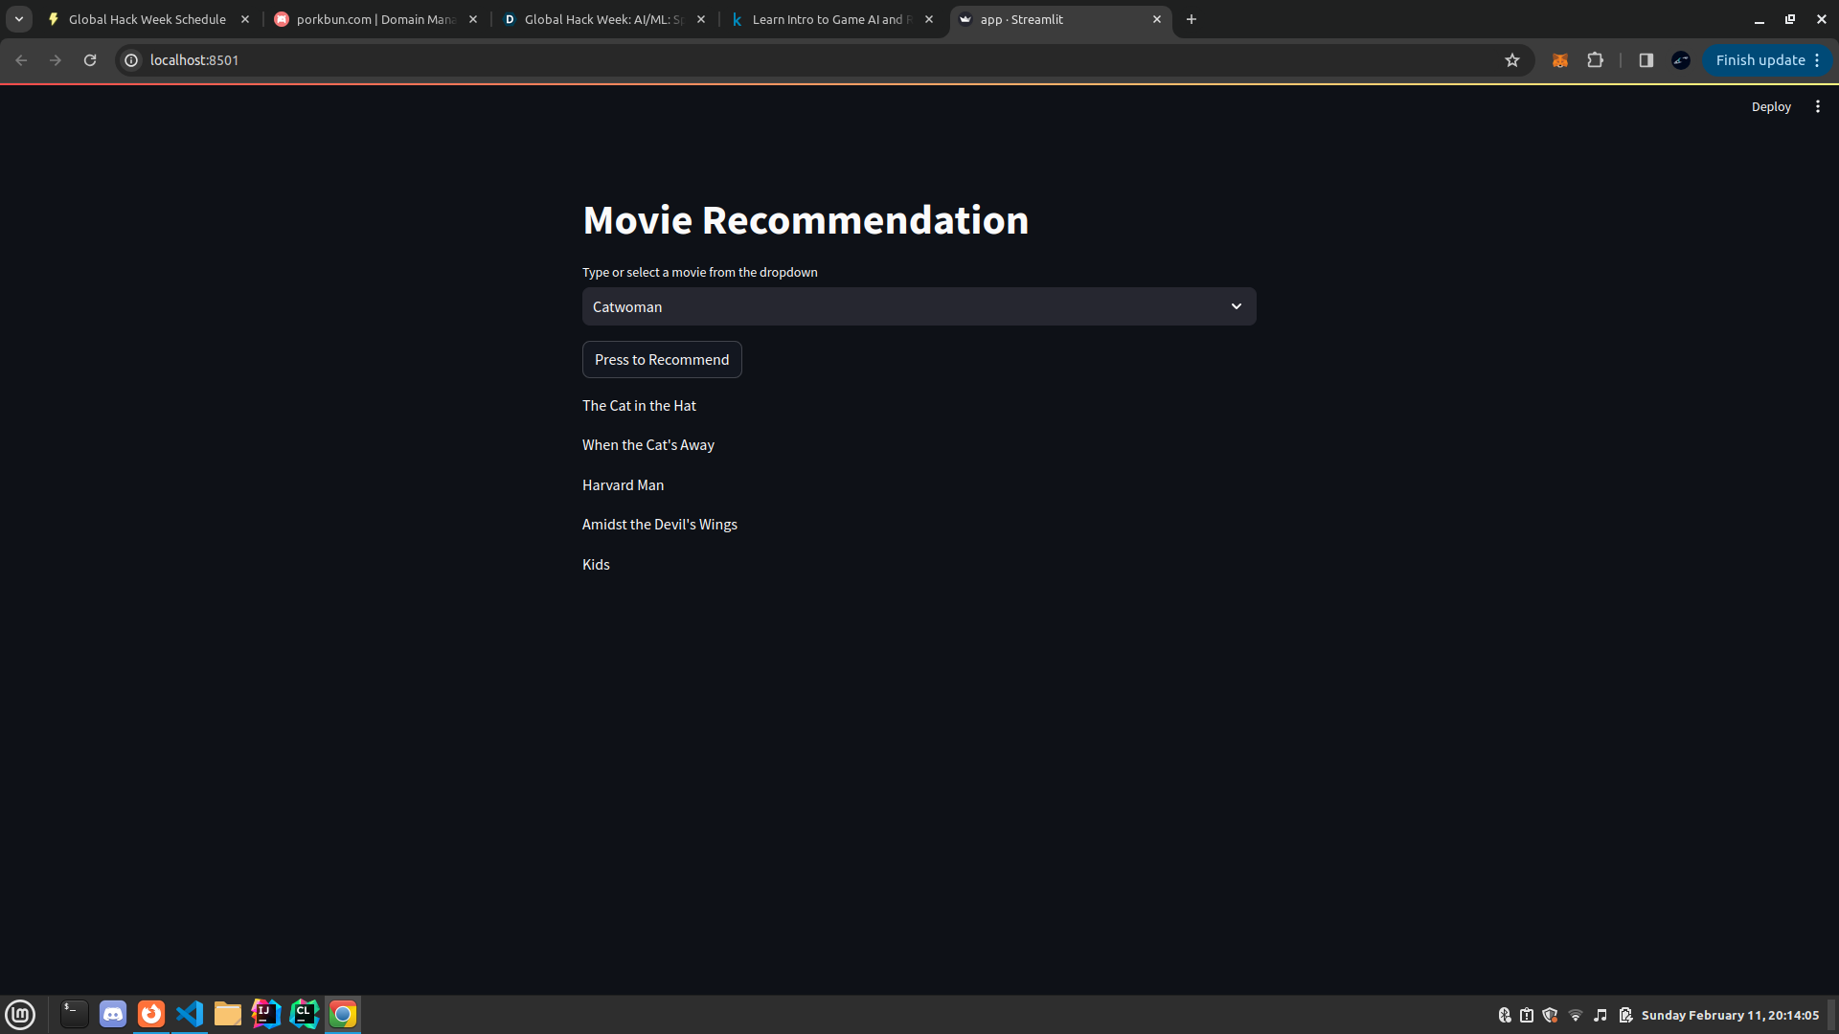Open the tab search chevron
Image resolution: width=1839 pixels, height=1034 pixels.
pos(19,18)
